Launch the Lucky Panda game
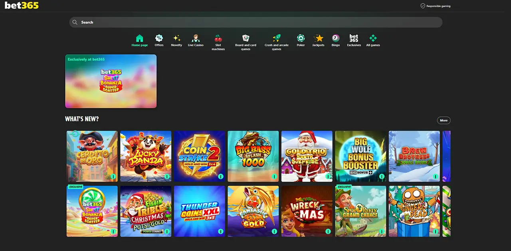511x251 pixels. click(146, 156)
